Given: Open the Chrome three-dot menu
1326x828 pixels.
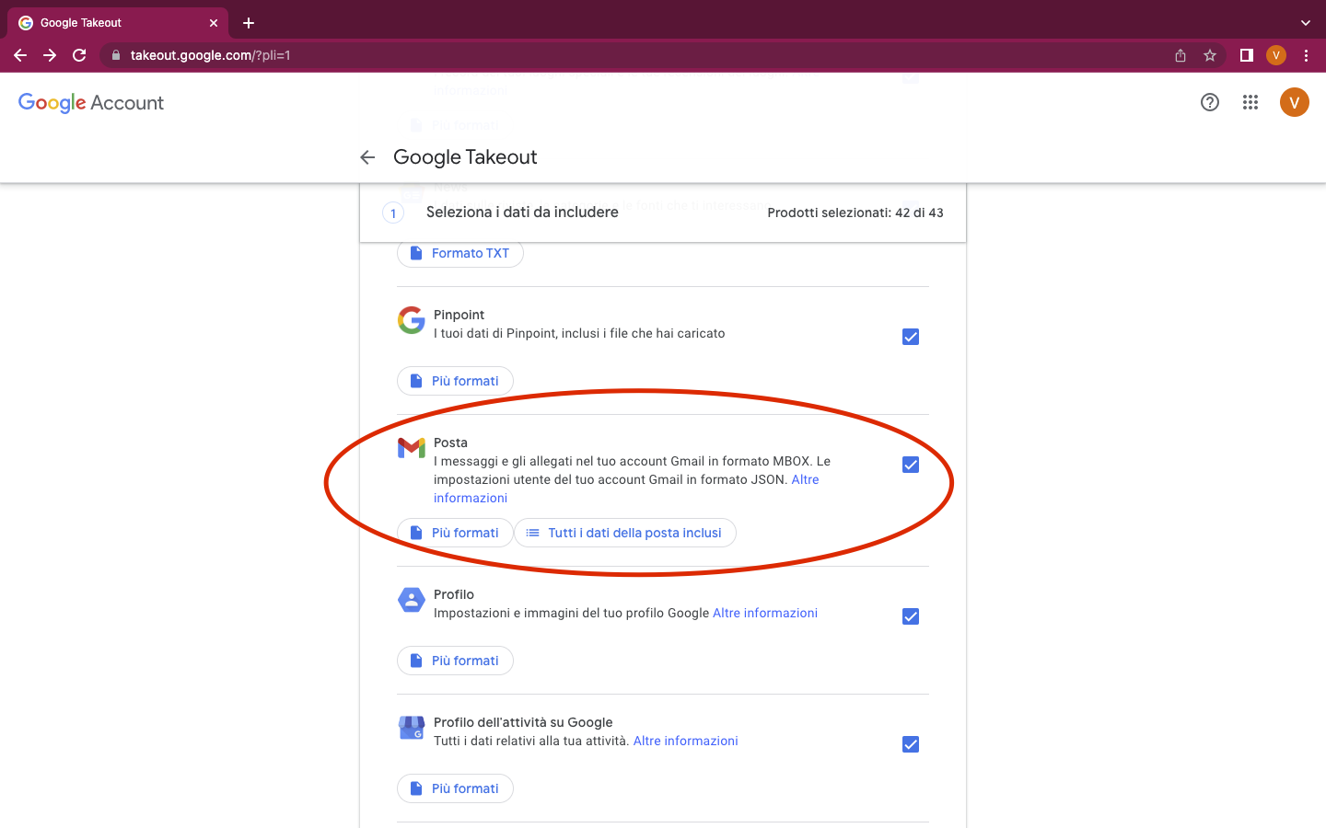Looking at the screenshot, I should click(x=1306, y=55).
